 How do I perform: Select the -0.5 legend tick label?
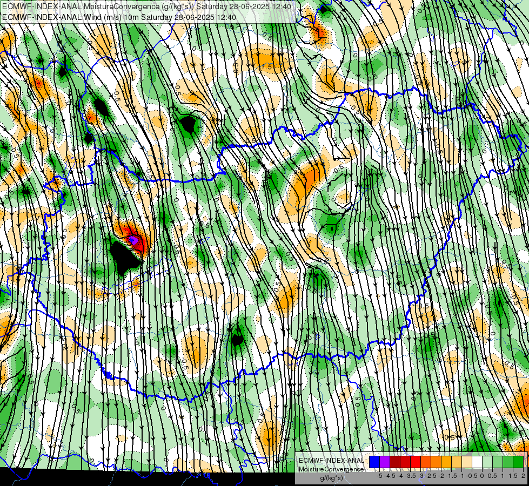472,476
